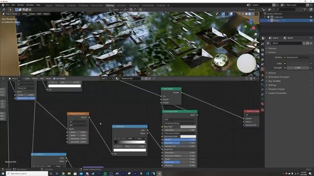
Task: Select material preview viewport shading
Action: click(250, 14)
